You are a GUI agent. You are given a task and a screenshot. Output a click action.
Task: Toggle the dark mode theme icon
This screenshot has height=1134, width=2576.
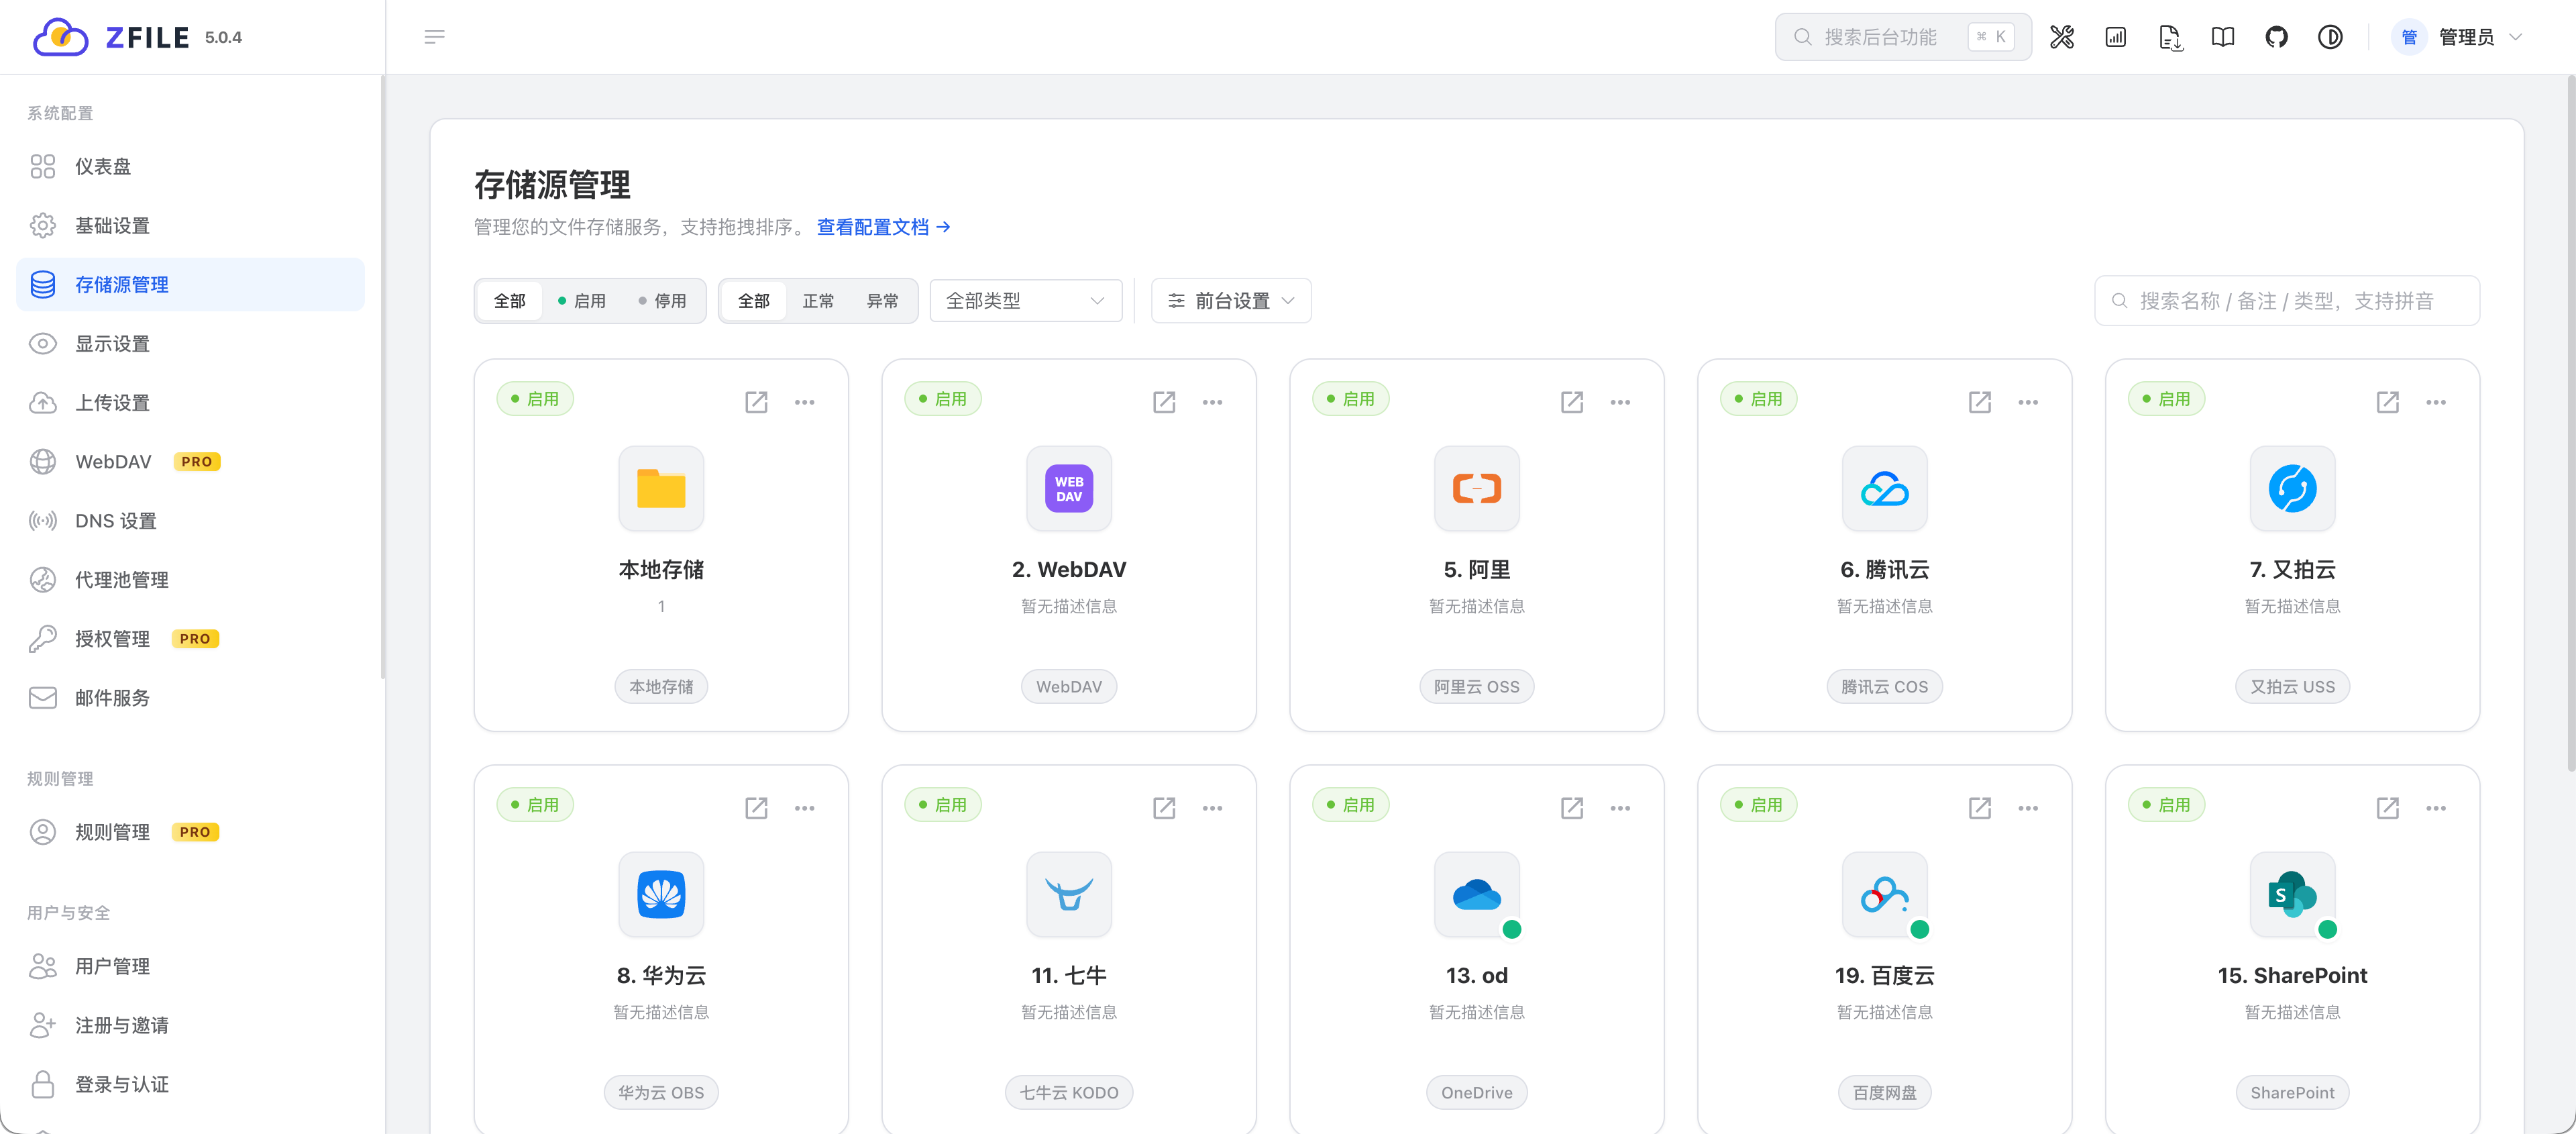tap(2330, 37)
